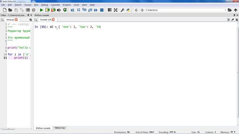Viewport: 239px width, 134px height.
Task: Save the file with the floppy disk icon
Action: point(16,10)
